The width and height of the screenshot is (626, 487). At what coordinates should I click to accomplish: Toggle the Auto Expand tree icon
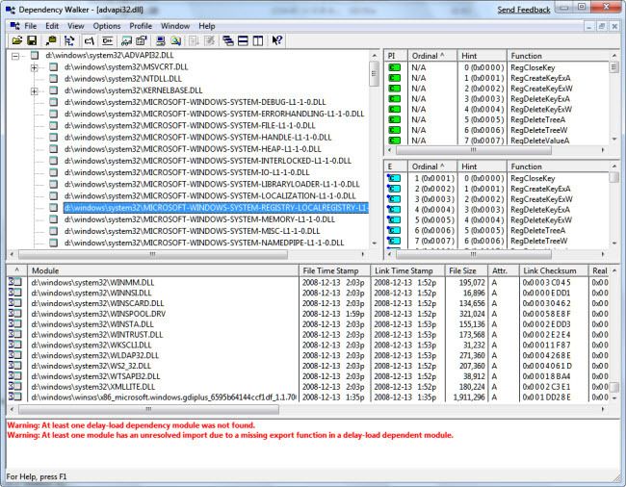69,40
